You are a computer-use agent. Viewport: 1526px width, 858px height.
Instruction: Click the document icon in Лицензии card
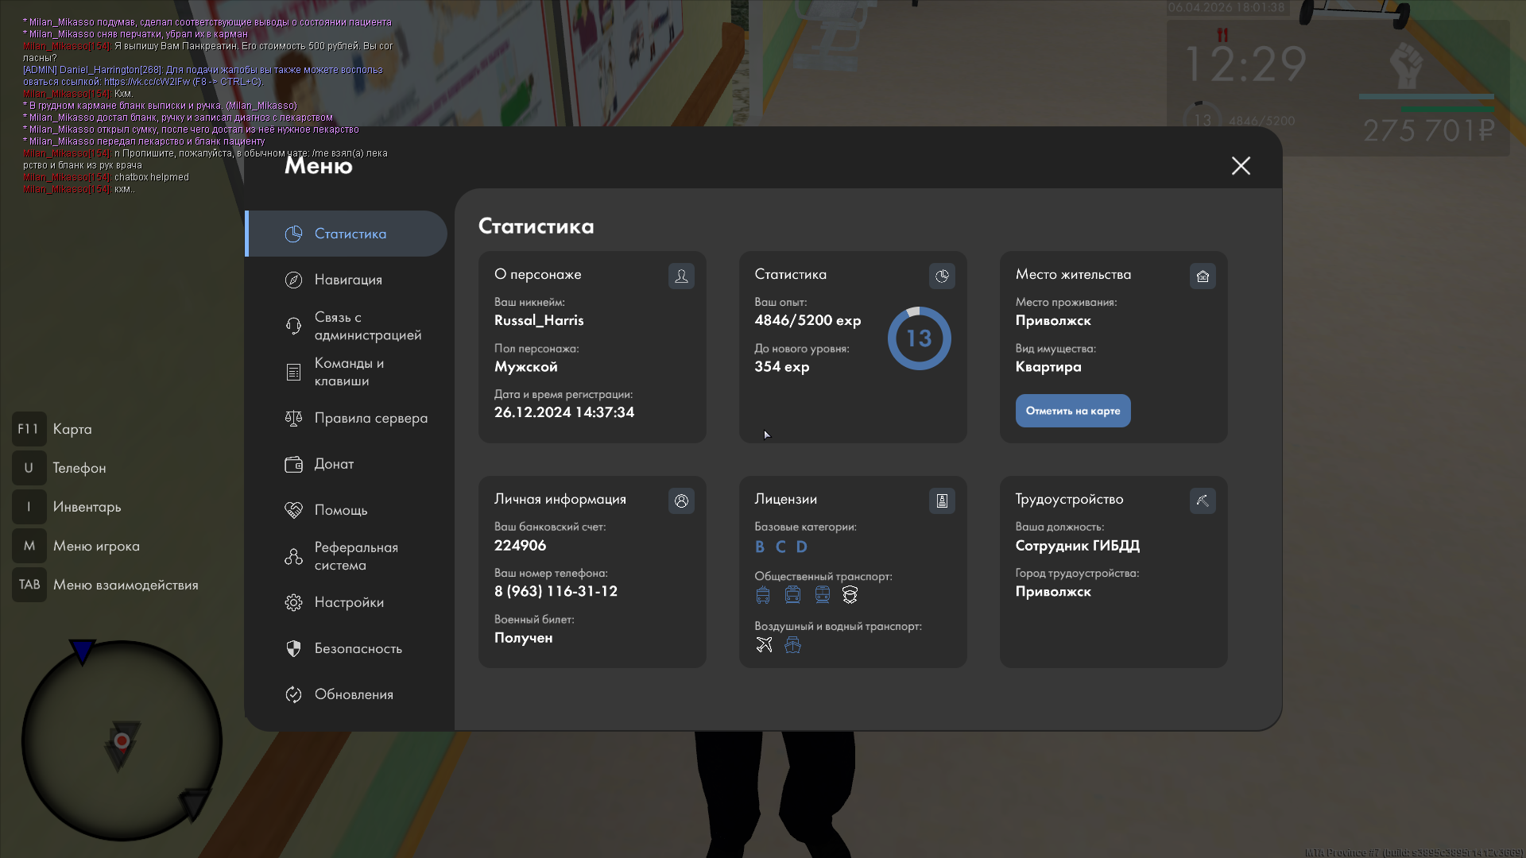(942, 500)
